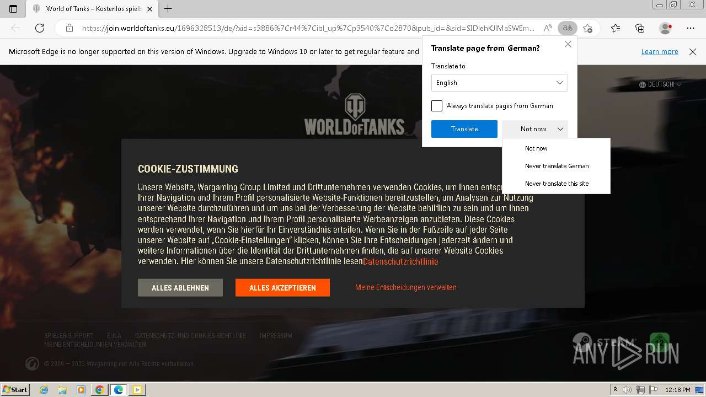Open the IMPRESSUM footer link
Viewport: 706px width, 397px height.
(x=276, y=335)
